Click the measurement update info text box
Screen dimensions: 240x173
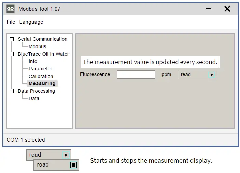pyautogui.click(x=150, y=62)
